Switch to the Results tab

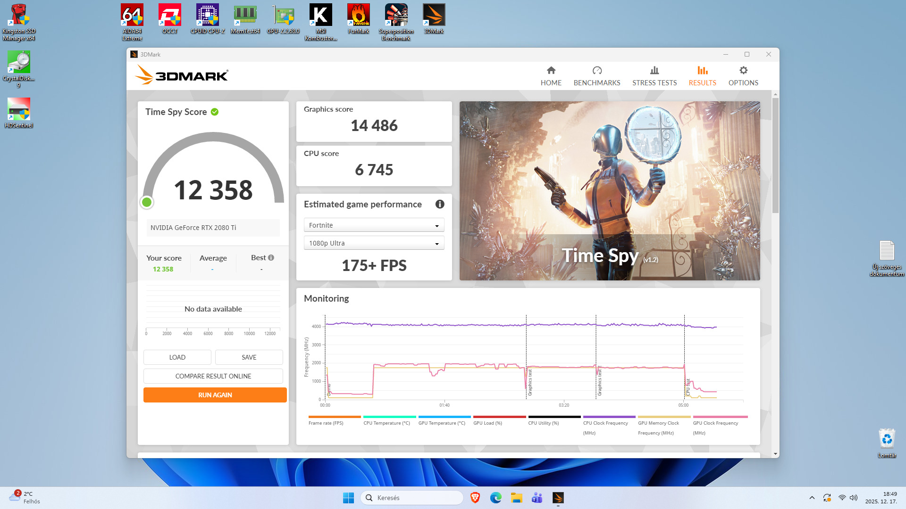702,76
